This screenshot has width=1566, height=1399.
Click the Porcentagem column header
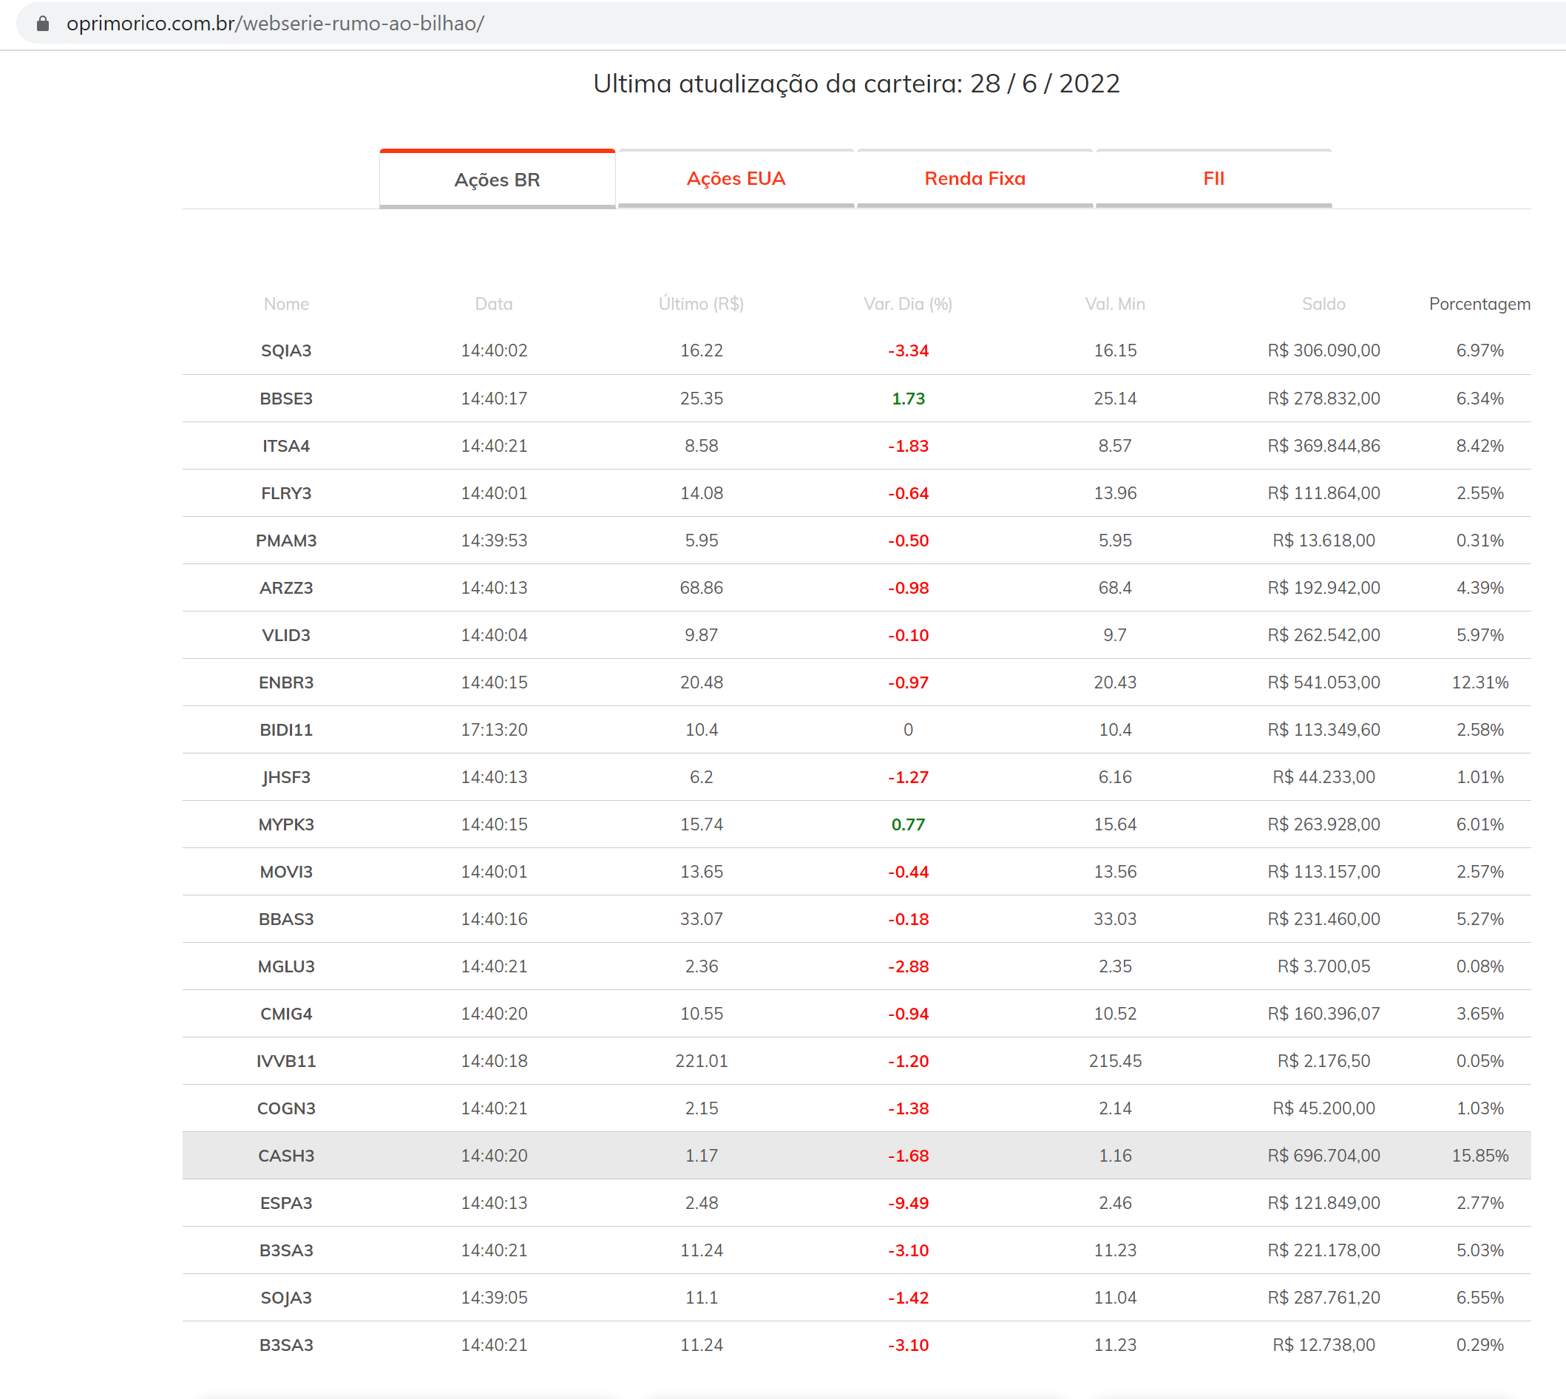click(1478, 304)
